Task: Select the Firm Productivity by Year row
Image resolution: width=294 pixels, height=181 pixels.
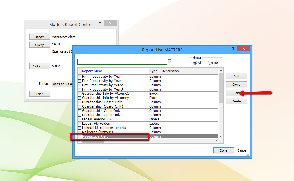Action: (x=148, y=77)
